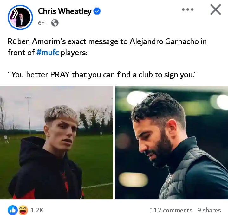Open the three-dot post options menu

pos(188,9)
